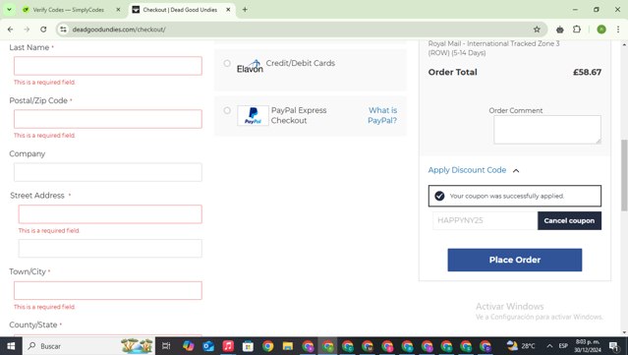Click the extension icon left of the puzzle icon
Image resolution: width=628 pixels, height=355 pixels.
[560, 30]
